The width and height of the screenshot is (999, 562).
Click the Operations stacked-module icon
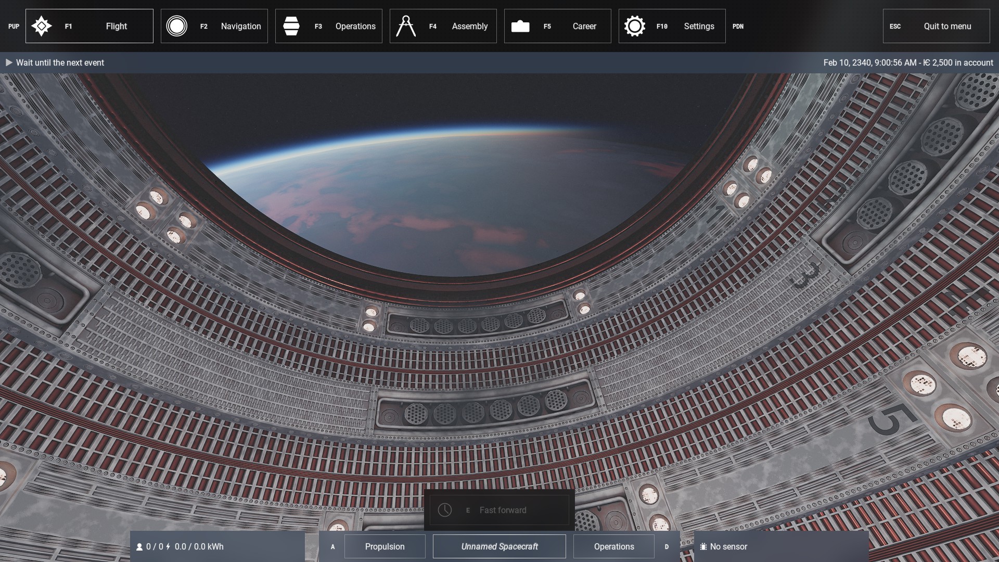tap(291, 26)
